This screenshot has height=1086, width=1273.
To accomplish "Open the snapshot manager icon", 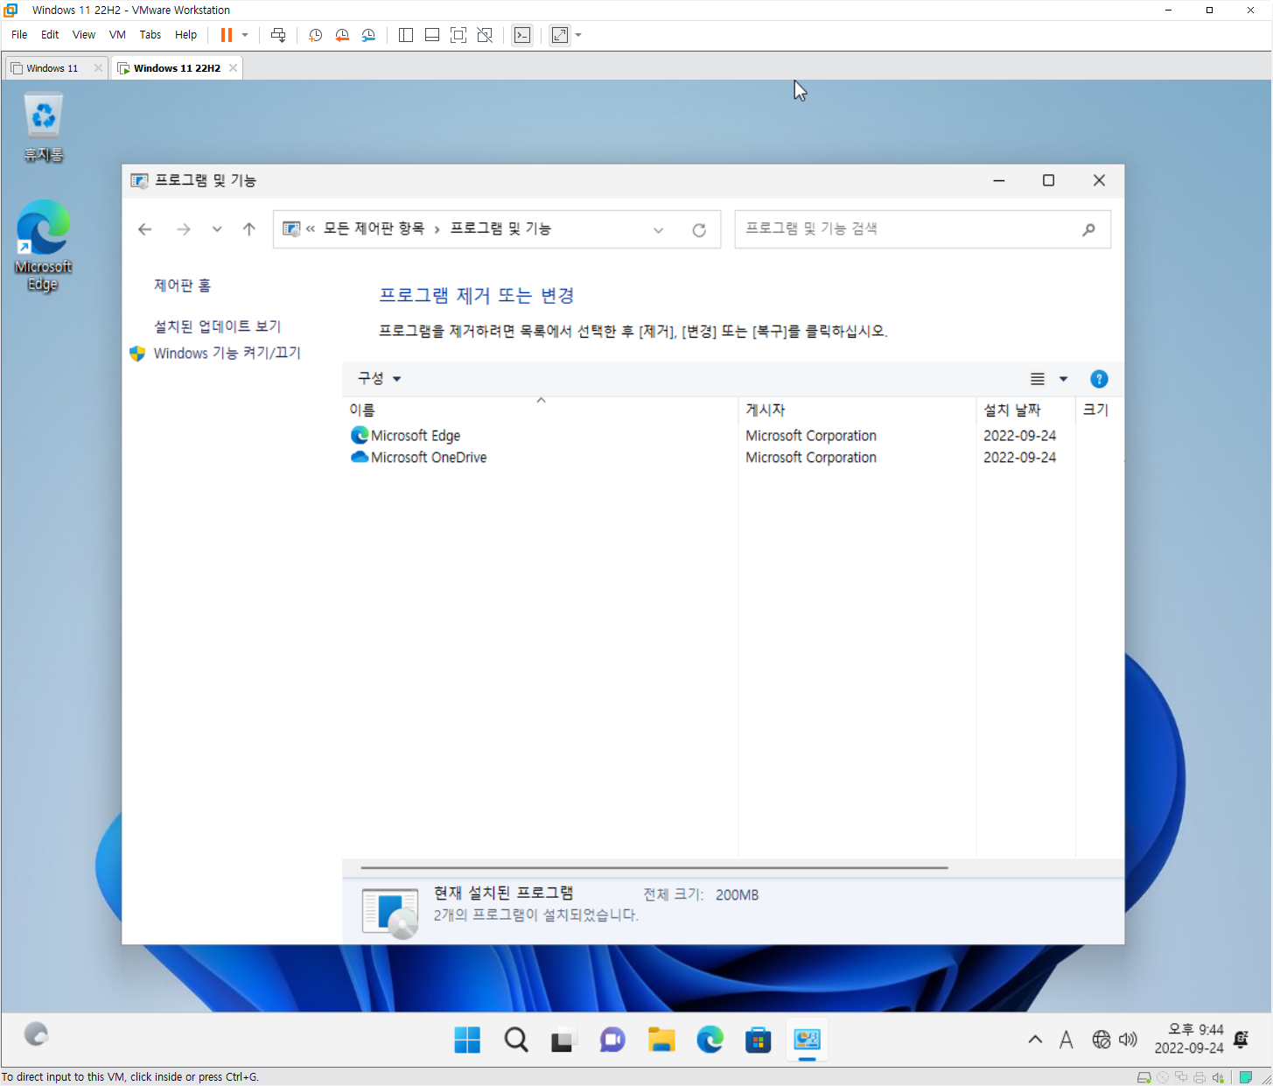I will (x=368, y=35).
